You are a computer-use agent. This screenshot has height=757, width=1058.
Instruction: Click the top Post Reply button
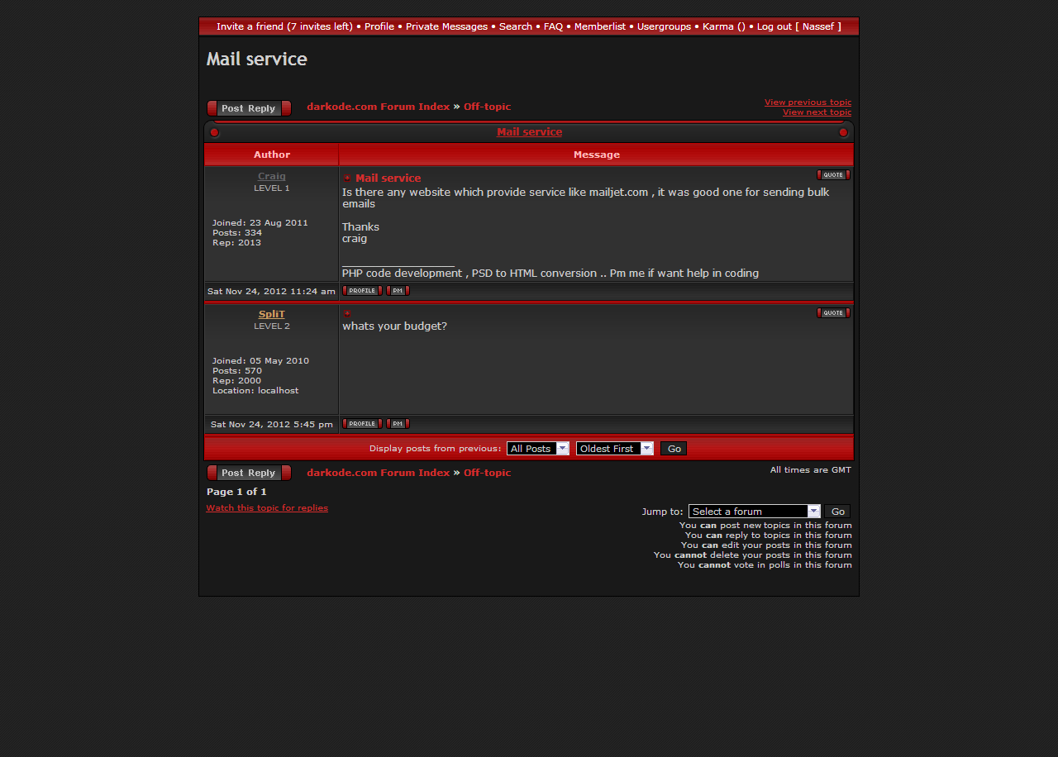click(x=249, y=108)
